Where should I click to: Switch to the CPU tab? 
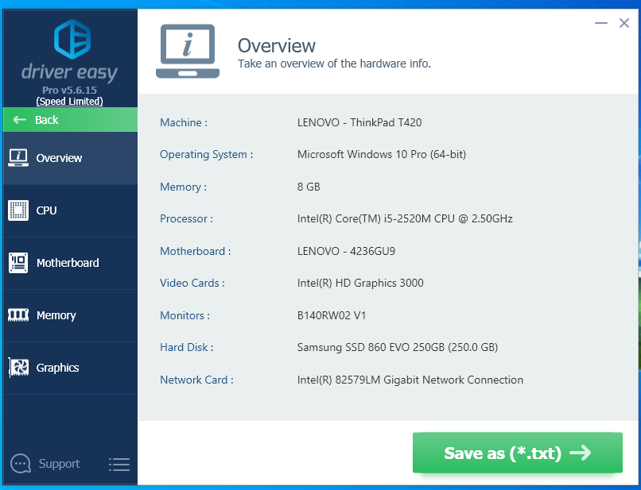point(70,210)
